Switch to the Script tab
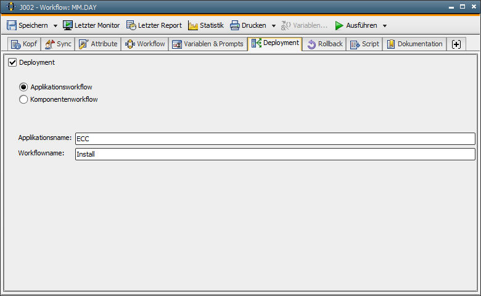481x296 pixels. (x=364, y=44)
